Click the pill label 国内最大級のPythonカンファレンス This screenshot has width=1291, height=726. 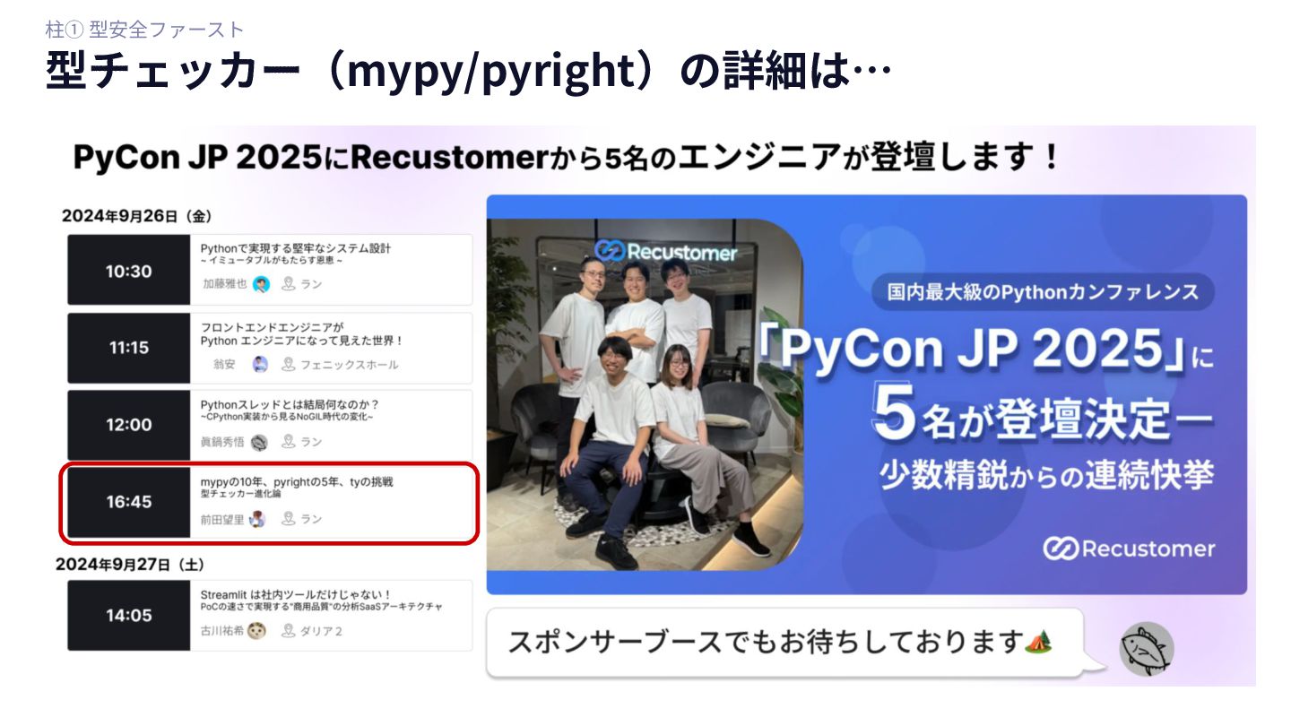point(1043,292)
